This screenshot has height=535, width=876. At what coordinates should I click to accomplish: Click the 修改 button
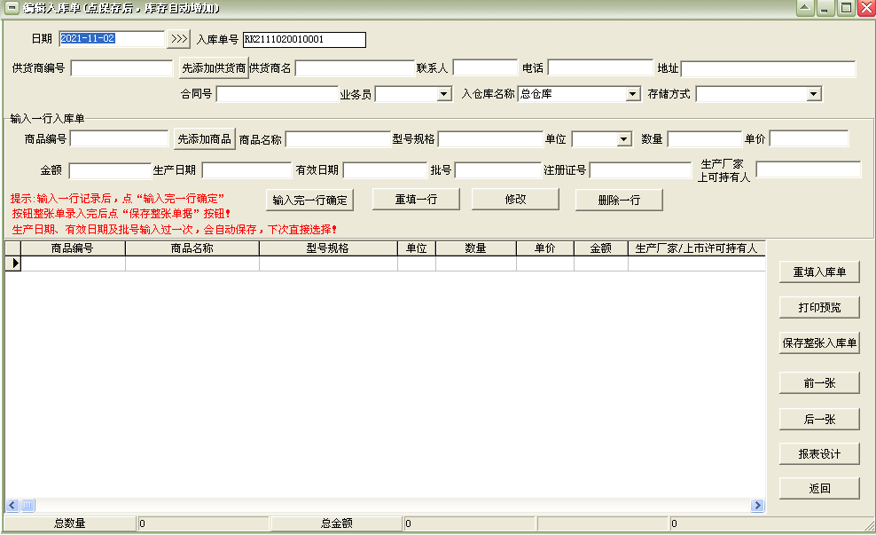[516, 200]
